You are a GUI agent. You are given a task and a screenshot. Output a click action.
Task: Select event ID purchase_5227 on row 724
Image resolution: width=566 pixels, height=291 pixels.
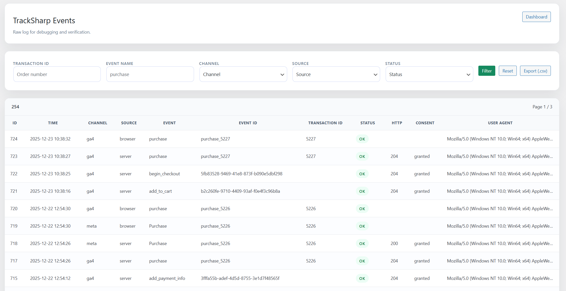(x=215, y=139)
